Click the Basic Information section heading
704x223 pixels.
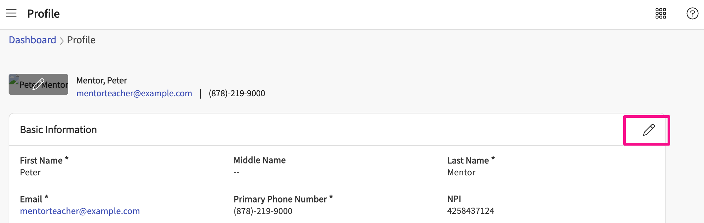click(59, 130)
